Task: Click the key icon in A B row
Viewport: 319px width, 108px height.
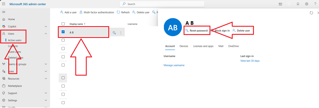Action: [x=114, y=33]
